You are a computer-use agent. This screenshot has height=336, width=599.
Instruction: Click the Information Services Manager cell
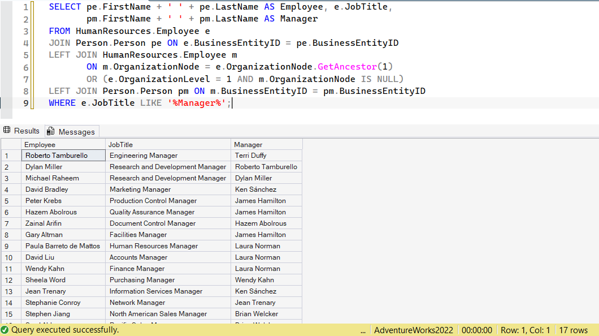pos(168,291)
